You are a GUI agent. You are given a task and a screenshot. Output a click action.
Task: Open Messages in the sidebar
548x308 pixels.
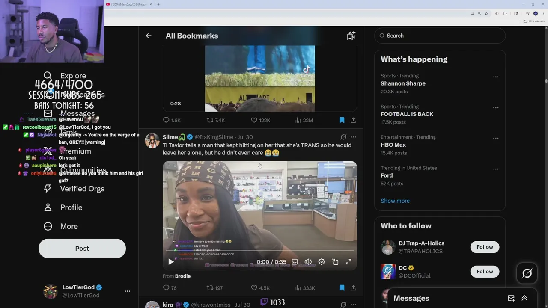point(69,113)
